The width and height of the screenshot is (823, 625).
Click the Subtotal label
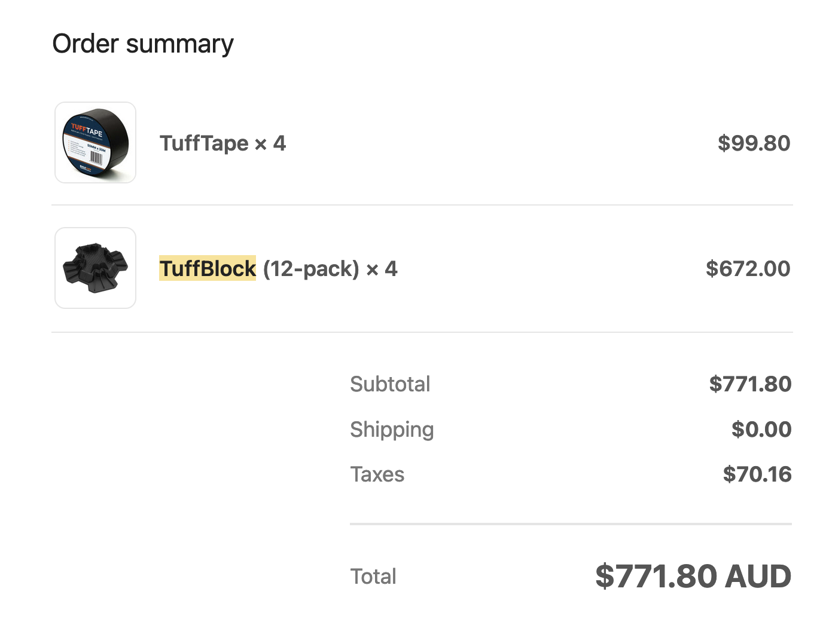[x=390, y=384]
